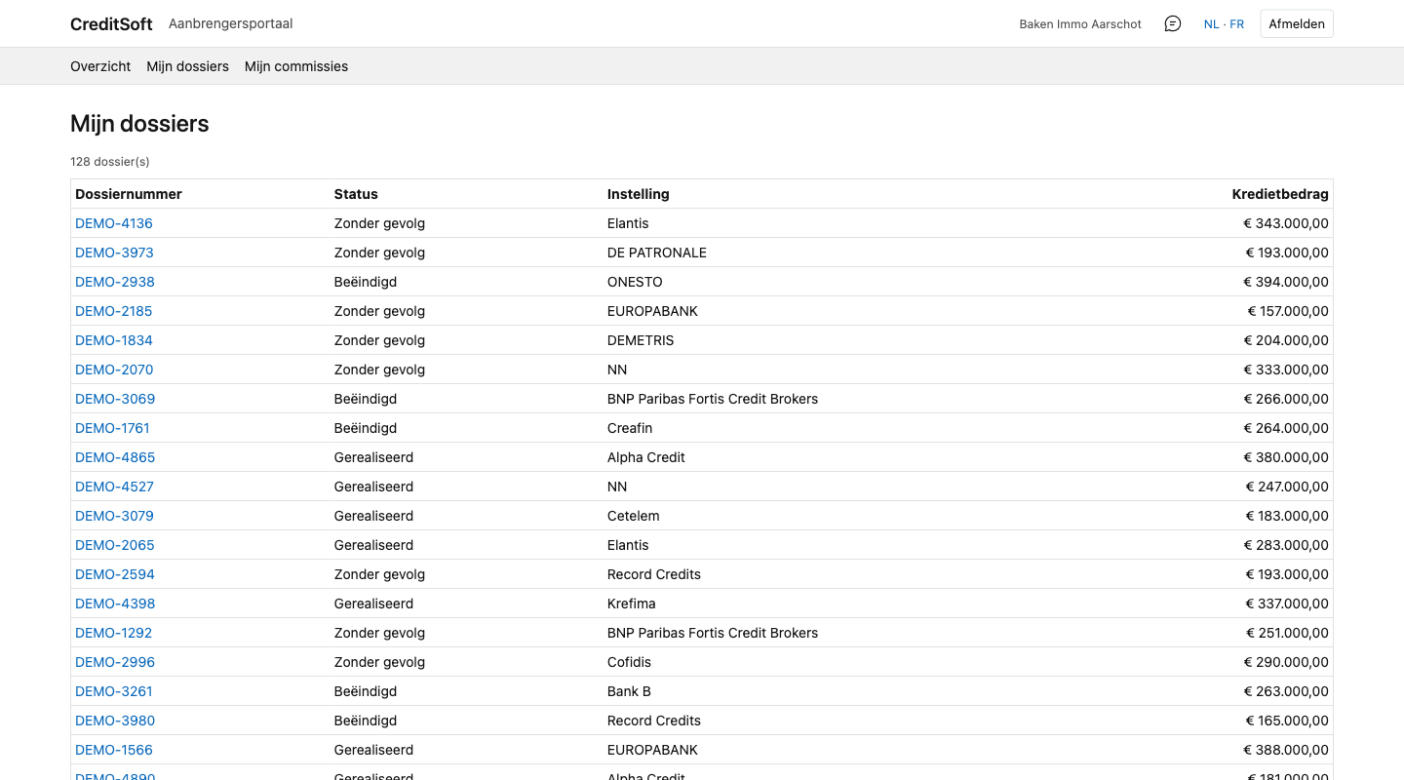
Task: View dossier DEMO-1566
Action: pyautogui.click(x=114, y=750)
